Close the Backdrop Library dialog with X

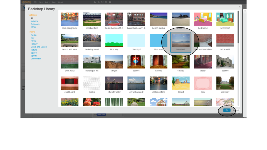[240, 7]
